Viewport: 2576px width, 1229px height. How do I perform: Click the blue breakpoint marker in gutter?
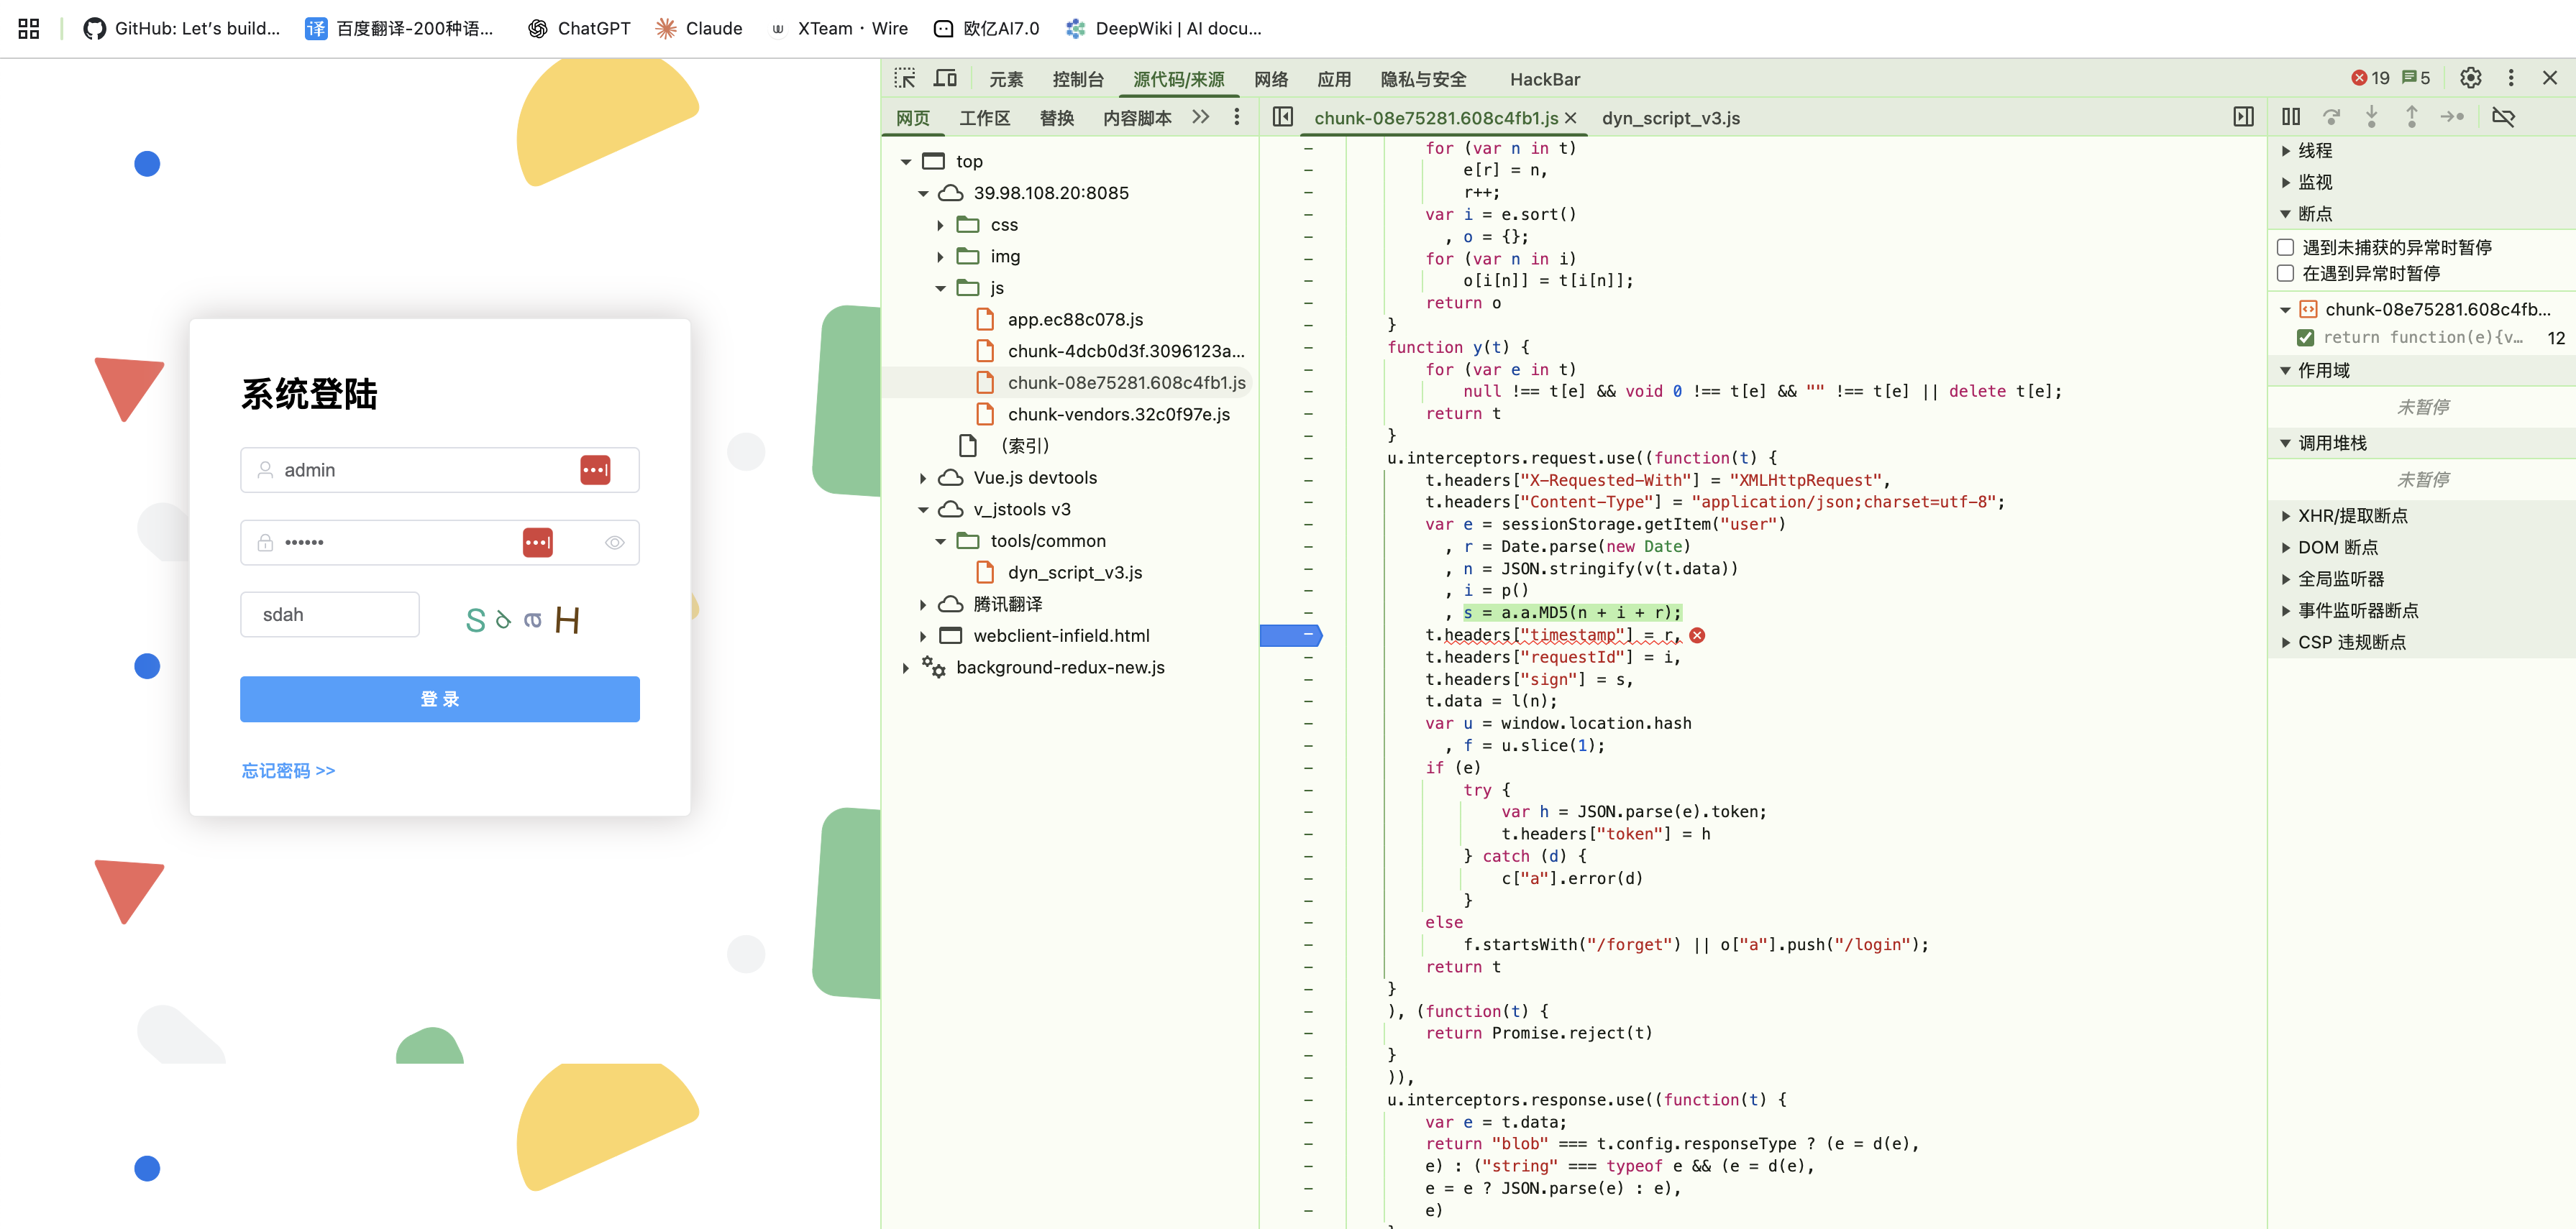coord(1290,635)
